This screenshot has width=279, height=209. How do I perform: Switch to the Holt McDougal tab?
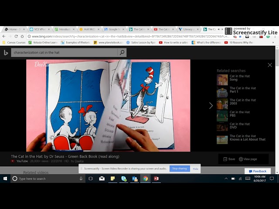click(88, 29)
